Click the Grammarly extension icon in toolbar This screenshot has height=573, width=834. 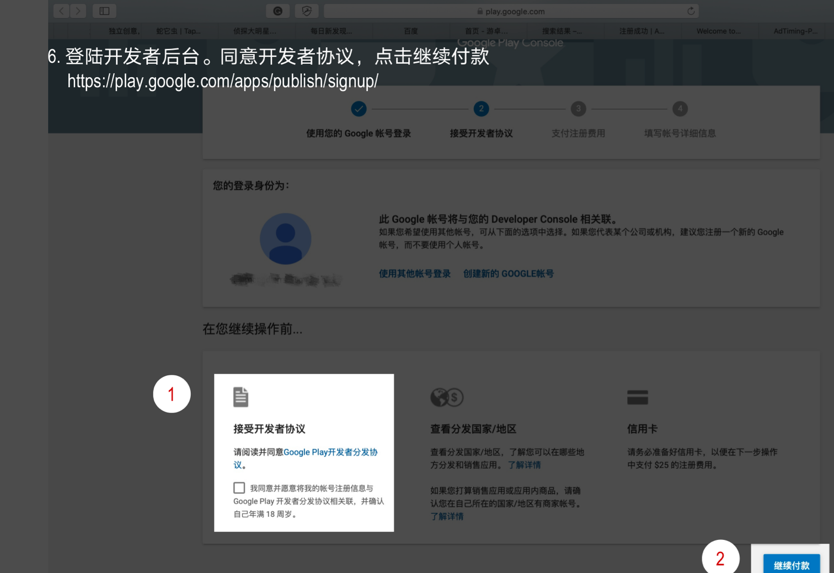click(x=278, y=11)
